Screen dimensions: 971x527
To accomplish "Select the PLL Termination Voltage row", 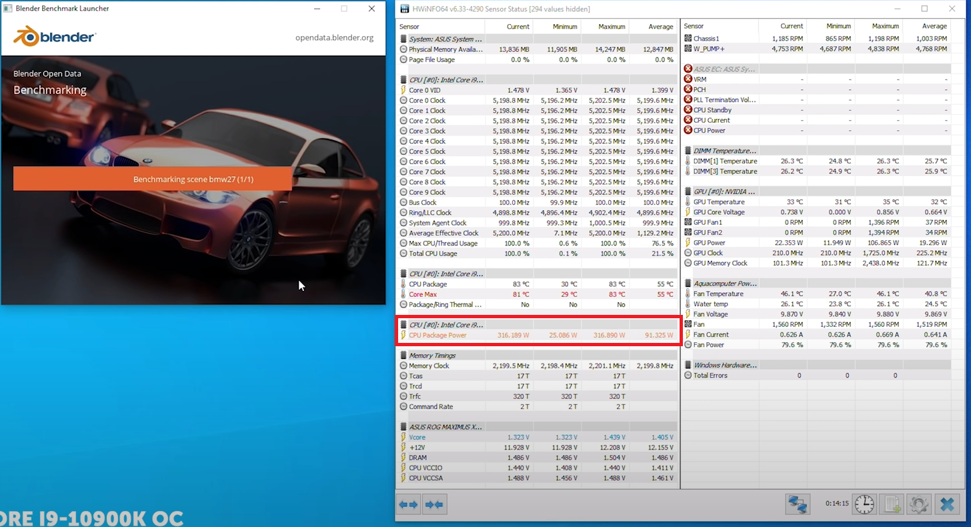I will click(x=817, y=99).
